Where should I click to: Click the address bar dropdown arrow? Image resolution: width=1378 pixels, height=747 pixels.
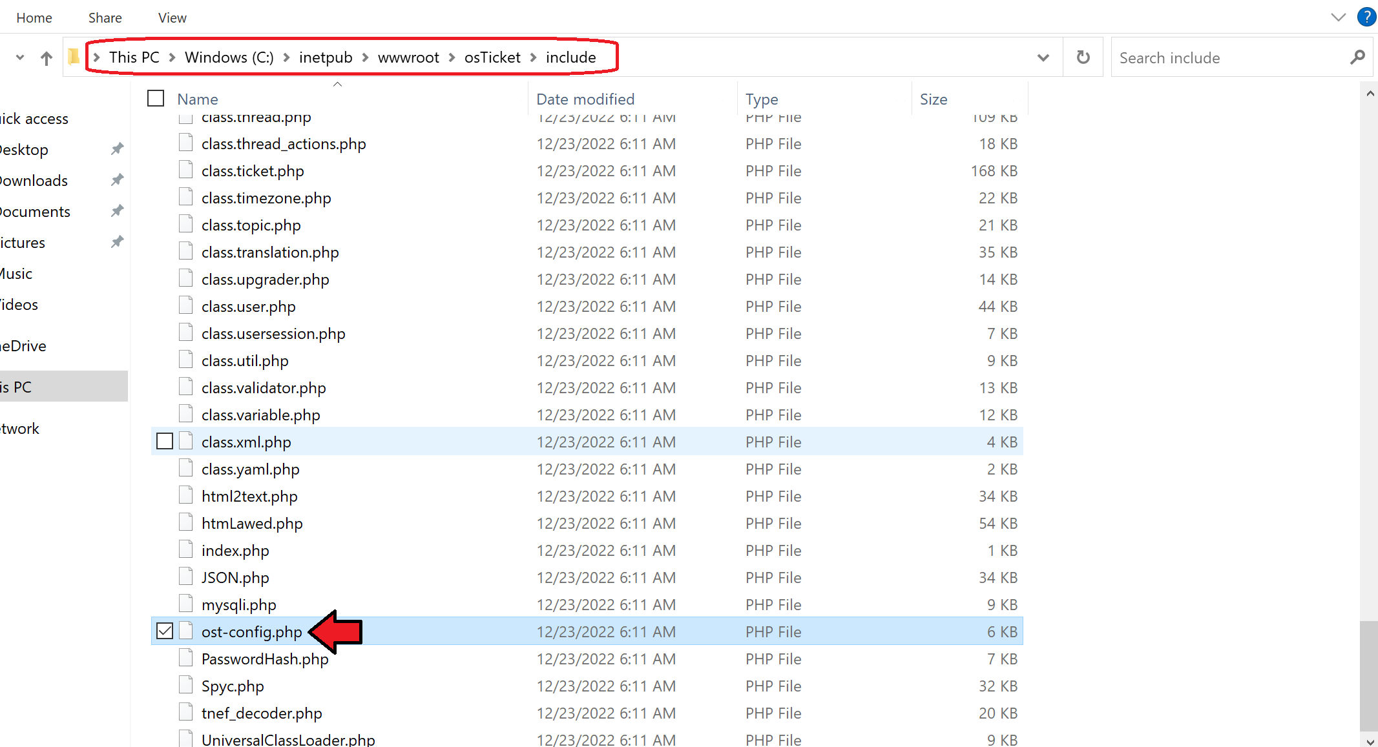[x=1043, y=57]
